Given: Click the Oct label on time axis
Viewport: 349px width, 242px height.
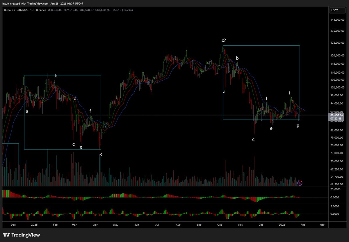Looking at the screenshot, I should (220, 225).
